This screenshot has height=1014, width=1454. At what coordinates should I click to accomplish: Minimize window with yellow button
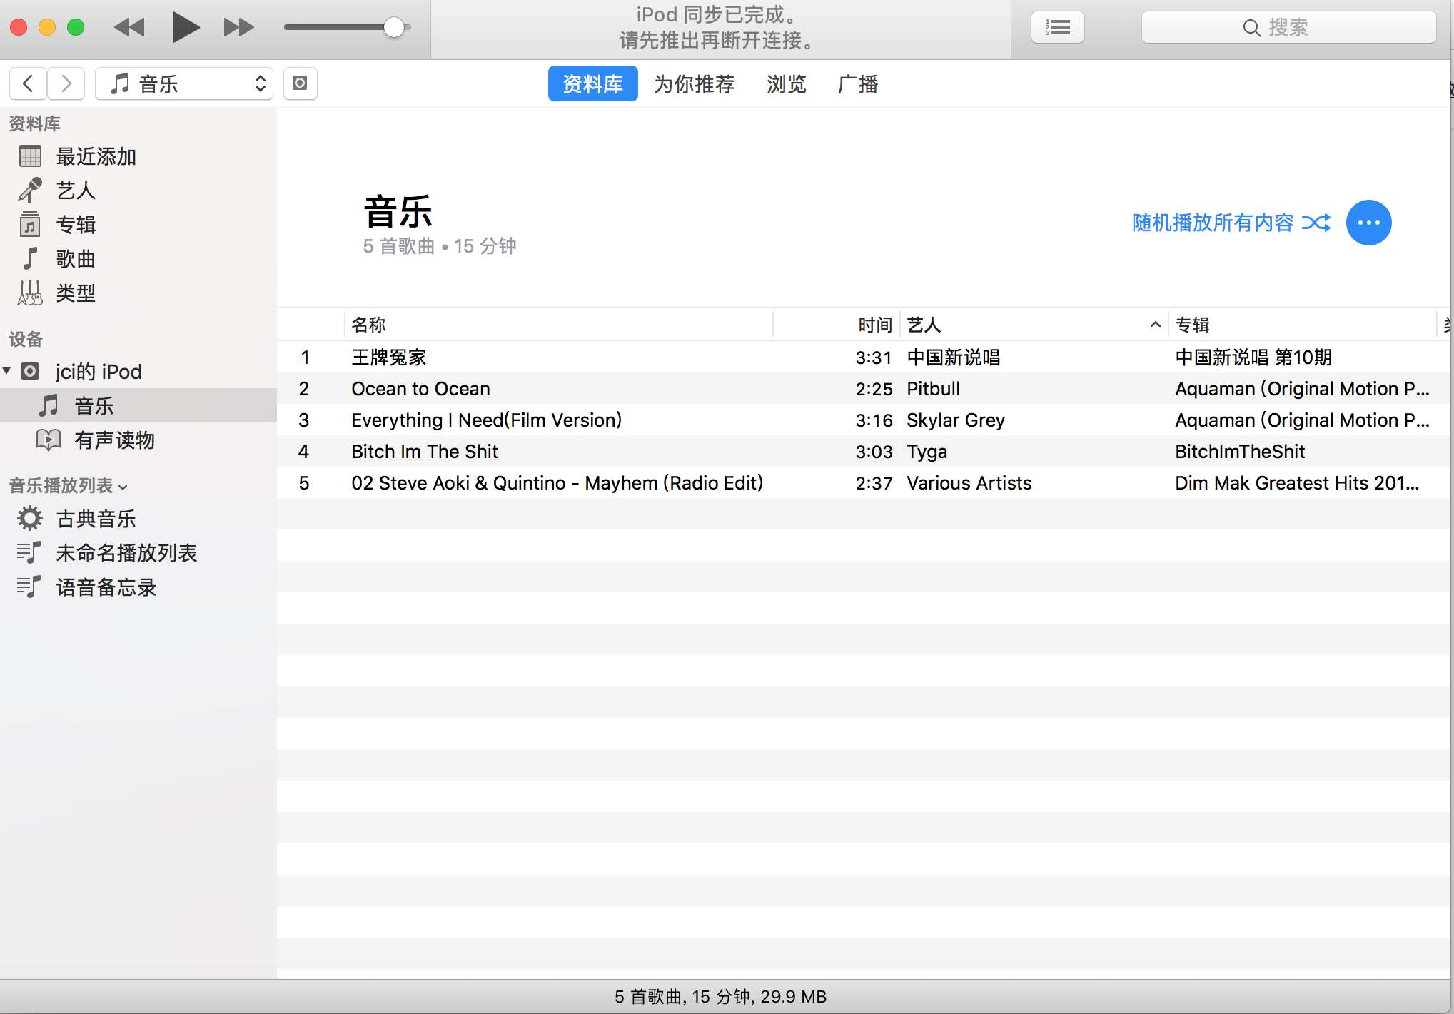(47, 27)
